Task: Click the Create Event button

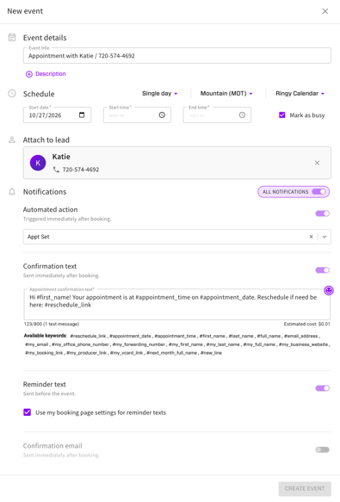Action: click(305, 489)
